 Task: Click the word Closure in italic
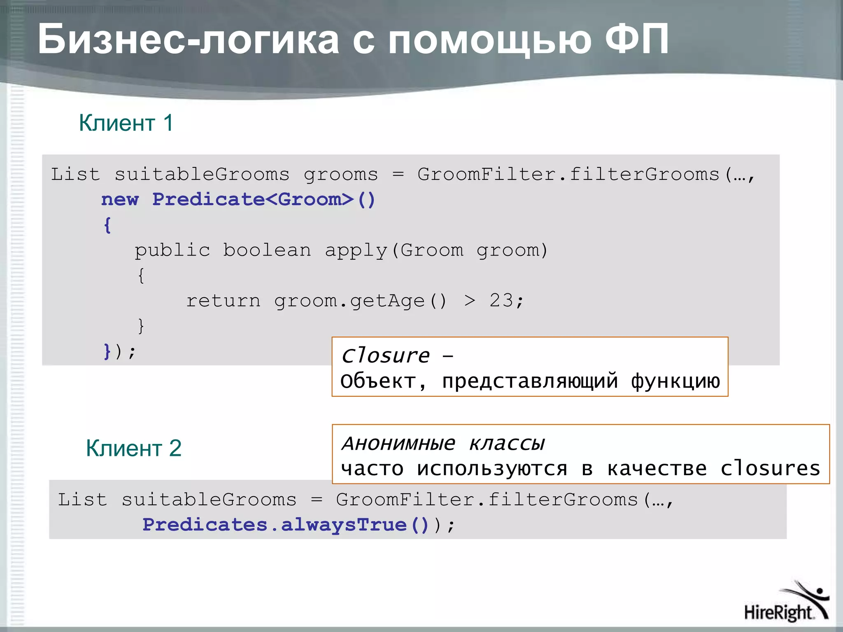click(386, 355)
